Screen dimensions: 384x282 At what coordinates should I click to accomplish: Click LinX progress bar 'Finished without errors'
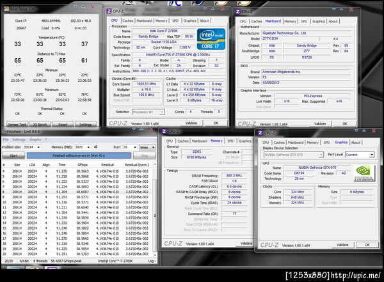(x=79, y=155)
